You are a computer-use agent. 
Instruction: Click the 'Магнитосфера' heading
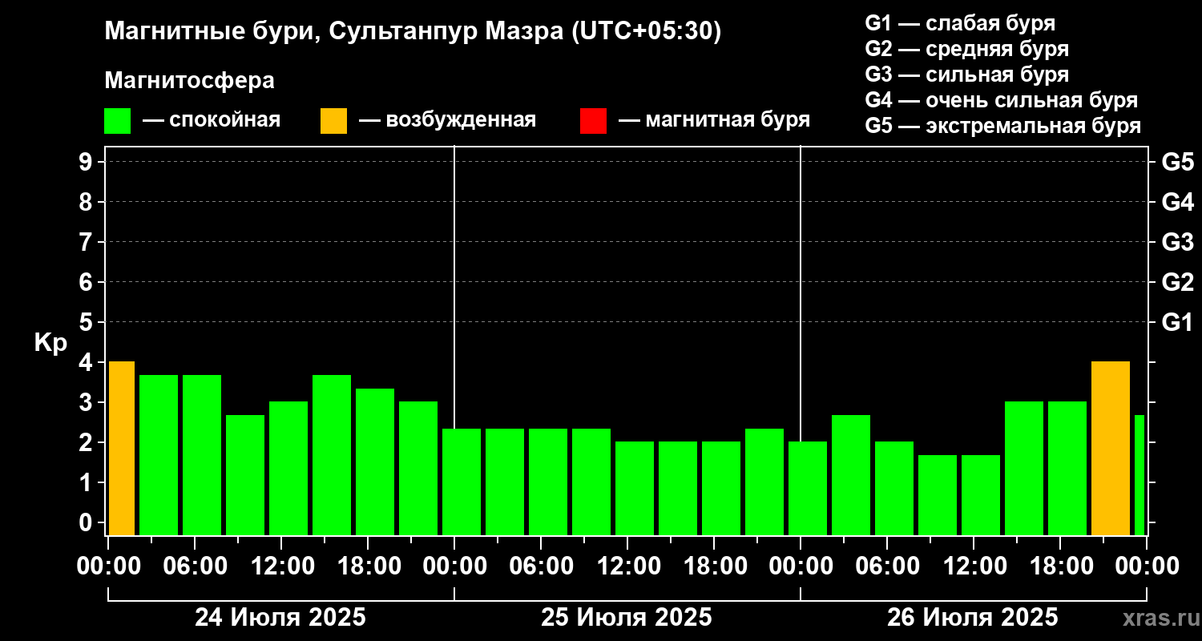190,81
